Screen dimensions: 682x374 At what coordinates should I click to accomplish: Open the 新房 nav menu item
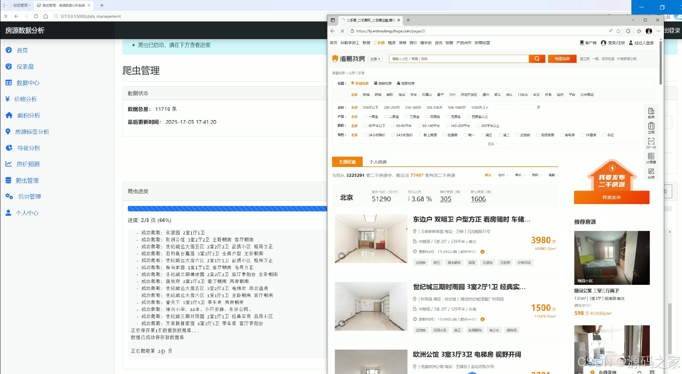pyautogui.click(x=366, y=43)
